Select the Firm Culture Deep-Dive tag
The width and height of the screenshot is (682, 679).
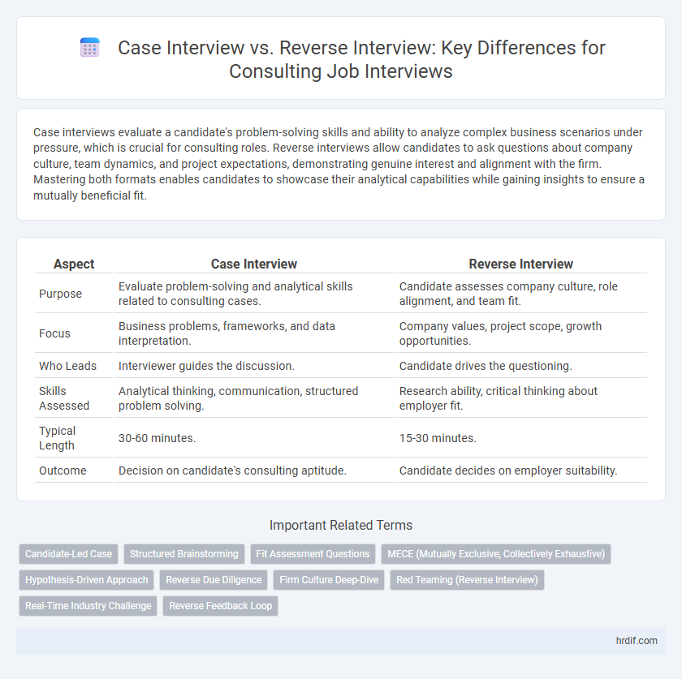[329, 580]
